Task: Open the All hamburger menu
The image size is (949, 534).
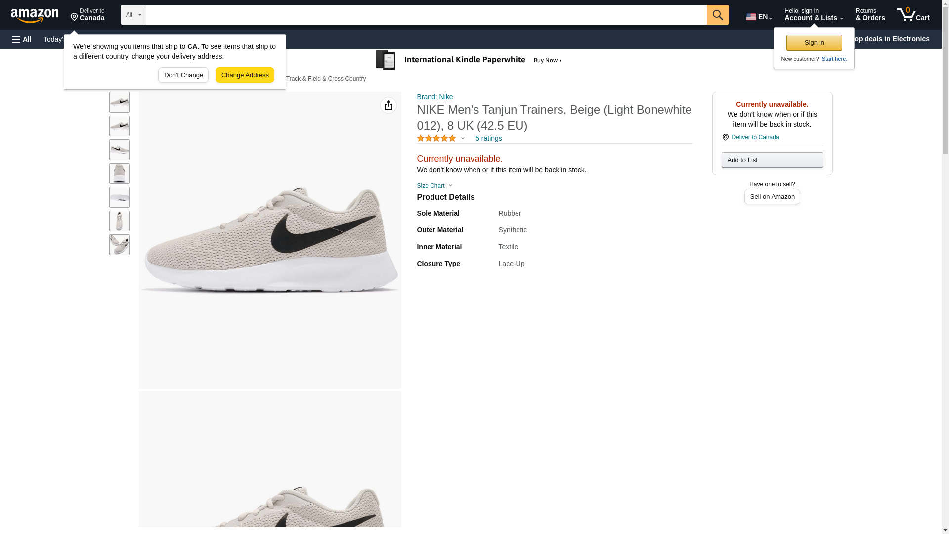Action: pos(22,39)
